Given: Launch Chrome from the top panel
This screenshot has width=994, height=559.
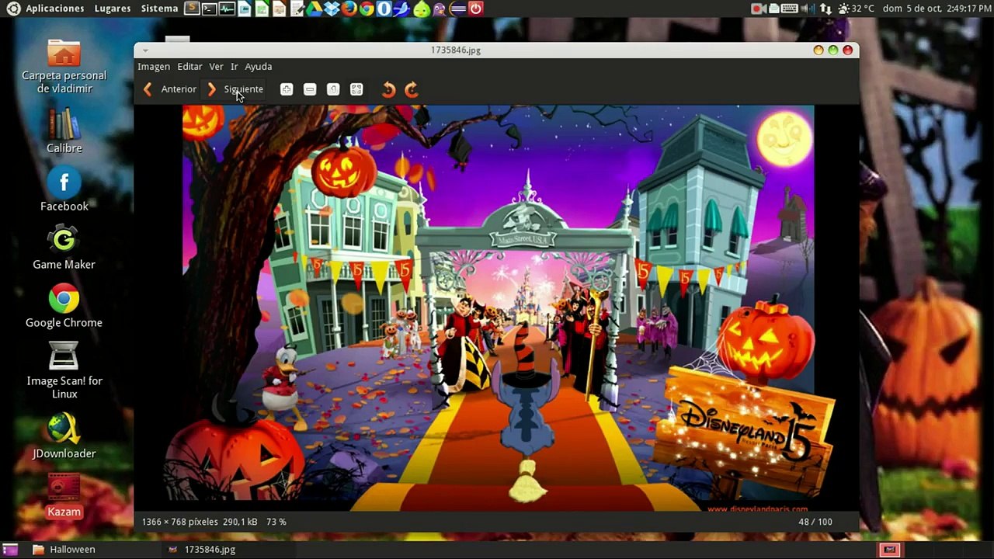Looking at the screenshot, I should [x=367, y=9].
